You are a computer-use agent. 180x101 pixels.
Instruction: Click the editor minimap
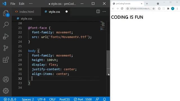click(103, 26)
